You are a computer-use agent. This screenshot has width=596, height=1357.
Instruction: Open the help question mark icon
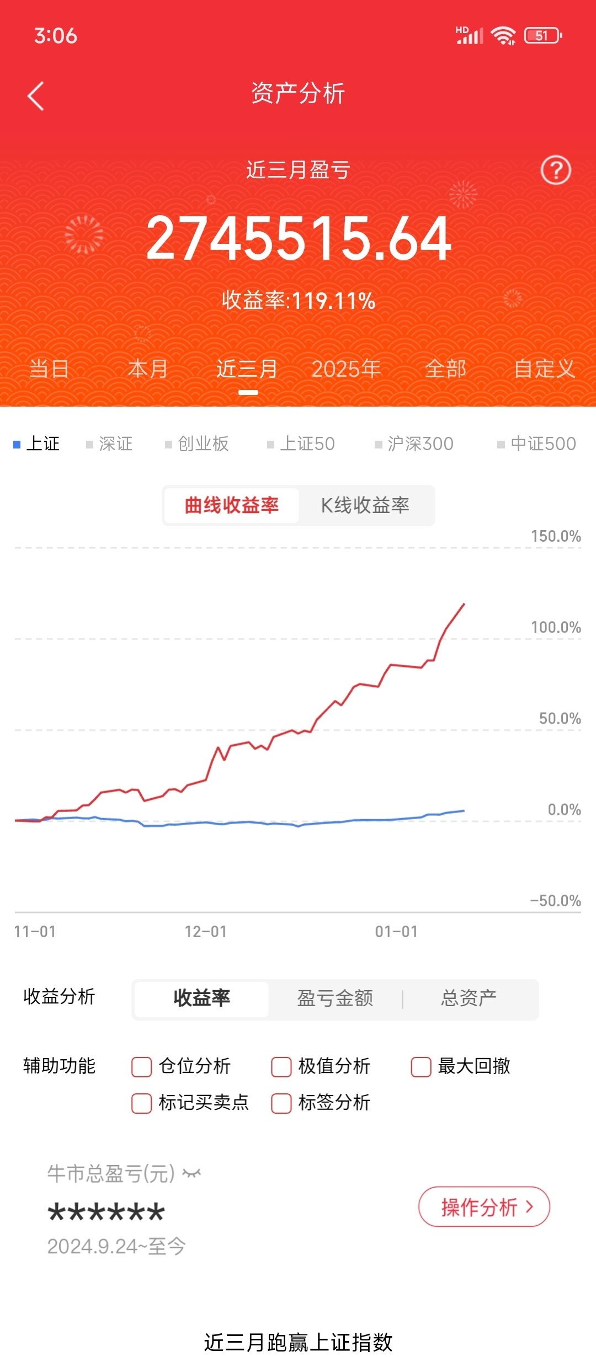555,170
